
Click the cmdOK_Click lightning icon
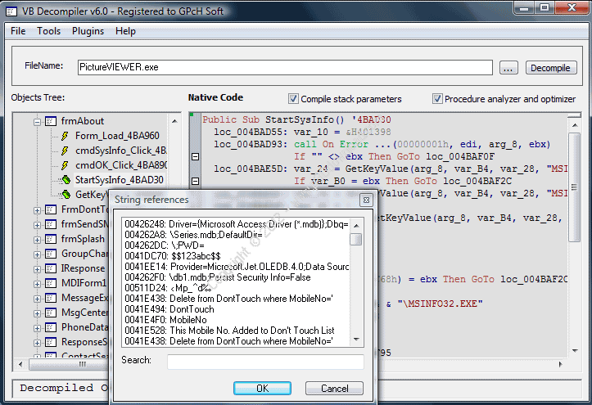[x=65, y=164]
